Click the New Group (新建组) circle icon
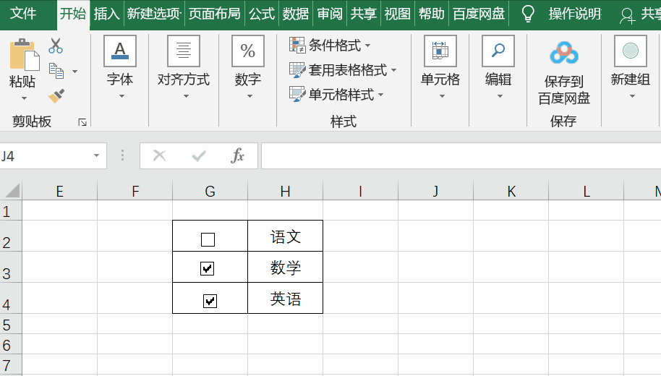Image resolution: width=661 pixels, height=376 pixels. [x=631, y=51]
